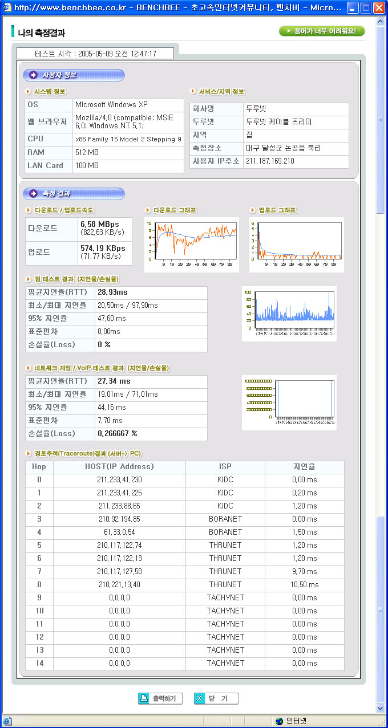Click the printer icon on 출력하기 button
The width and height of the screenshot is (388, 728).
tap(144, 698)
